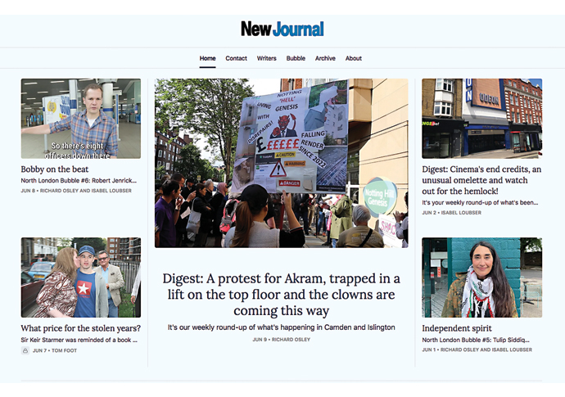Screen dimensions: 565x397
Task: Open the Cinema's end credits digest headline
Action: (x=481, y=180)
